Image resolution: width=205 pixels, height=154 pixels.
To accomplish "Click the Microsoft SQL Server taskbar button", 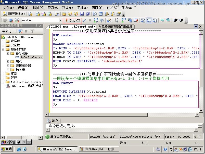I will [57, 149].
